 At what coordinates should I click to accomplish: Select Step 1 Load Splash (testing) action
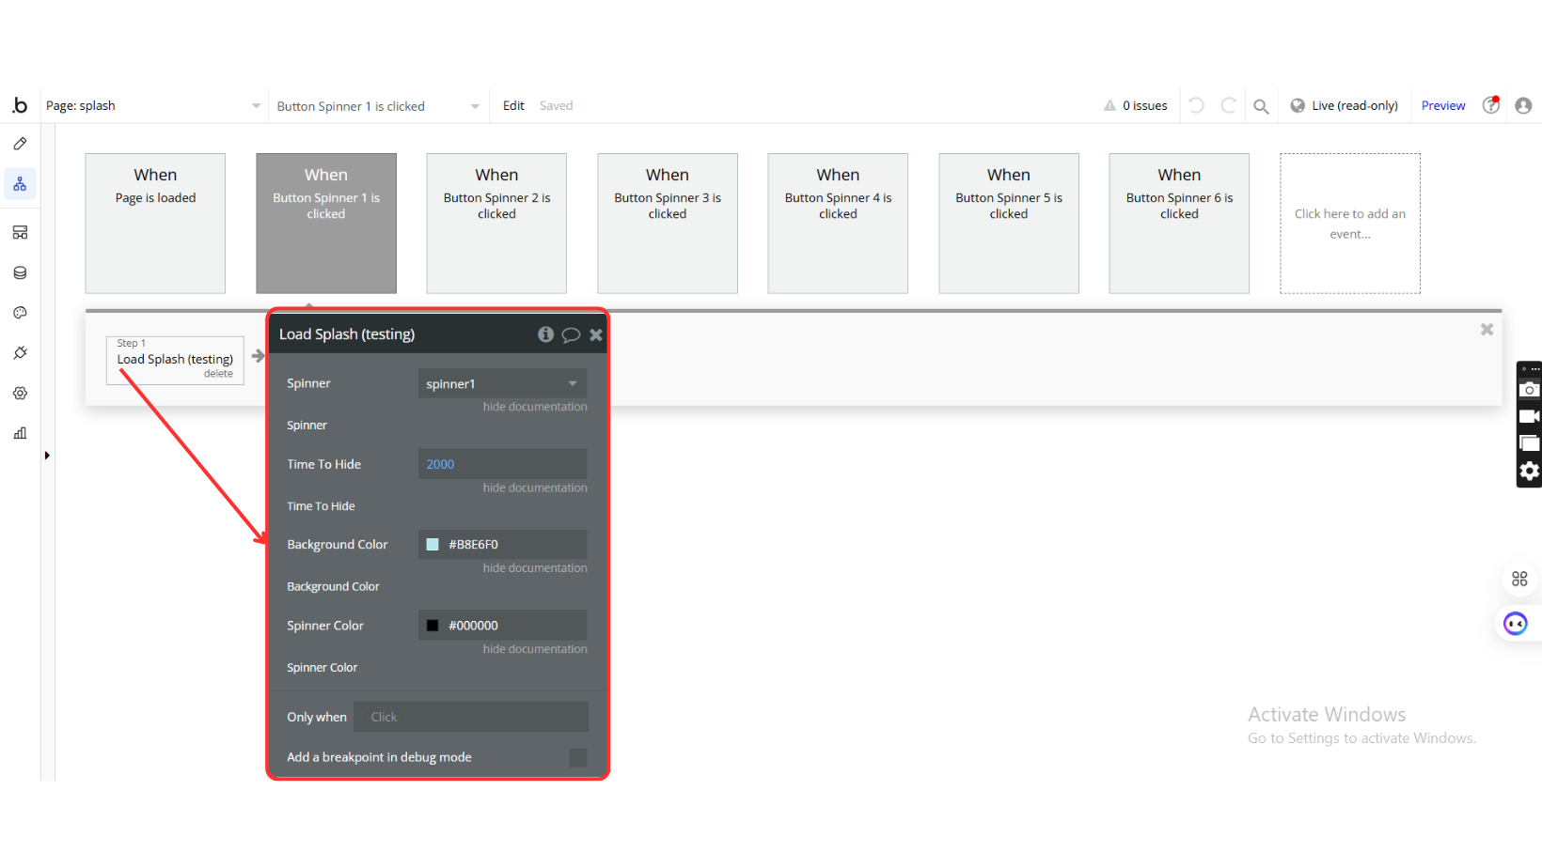point(175,359)
